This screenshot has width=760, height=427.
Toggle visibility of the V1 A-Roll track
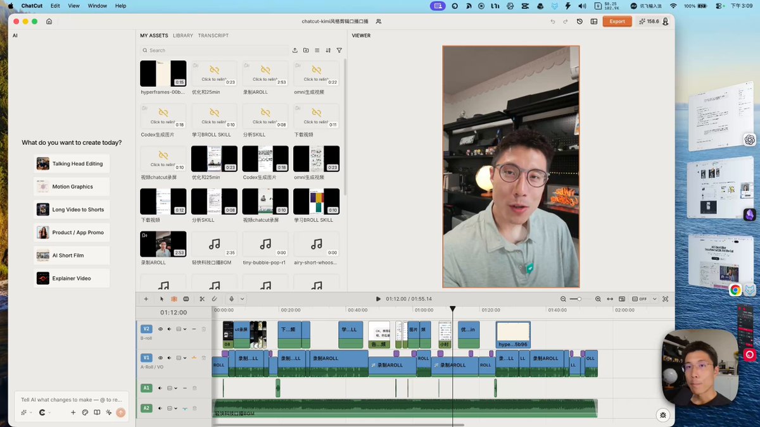coord(160,357)
